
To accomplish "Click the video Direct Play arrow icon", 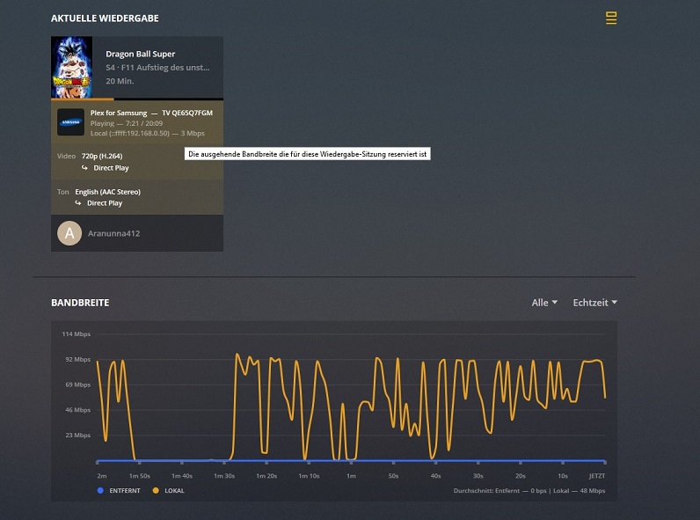I will pyautogui.click(x=84, y=167).
